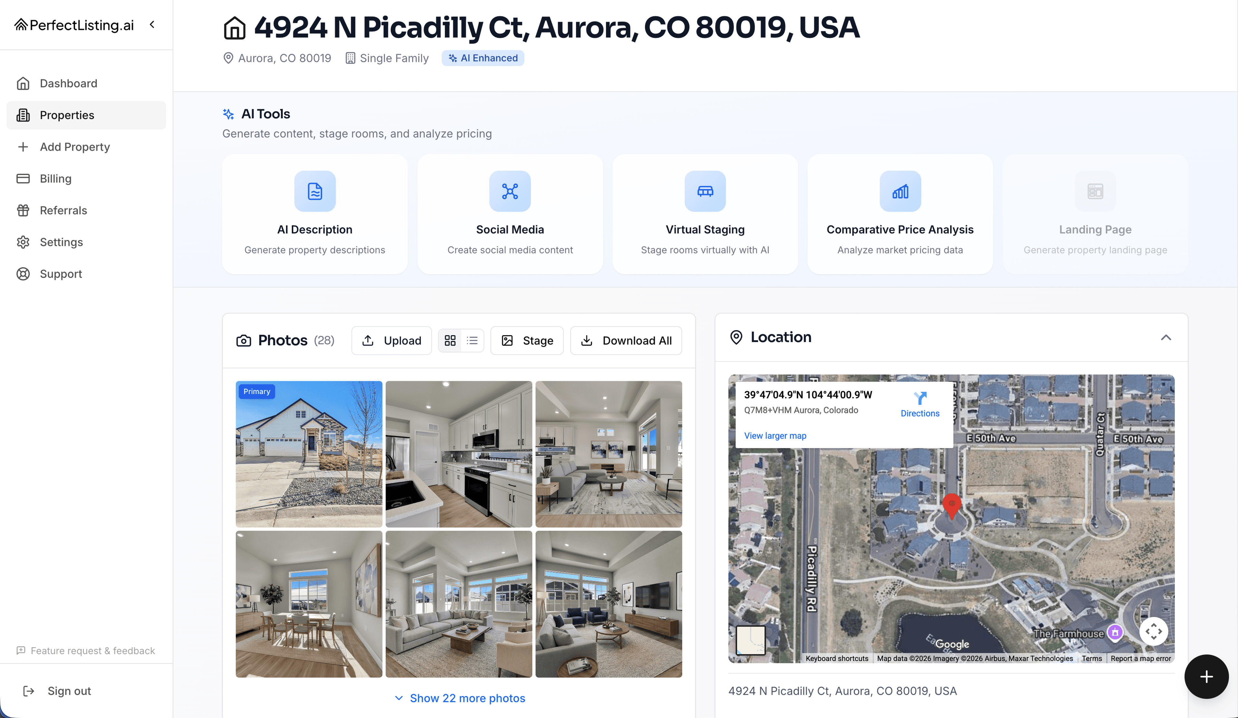1238x718 pixels.
Task: Click the Upload photos button
Action: pos(391,340)
